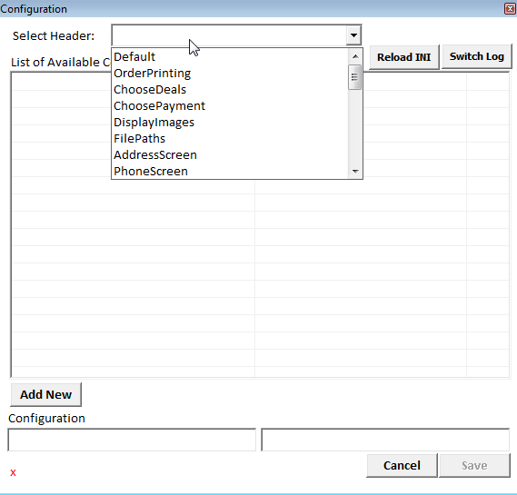Image resolution: width=517 pixels, height=495 pixels.
Task: Pick AddressScreen from the dropdown
Action: click(230, 155)
